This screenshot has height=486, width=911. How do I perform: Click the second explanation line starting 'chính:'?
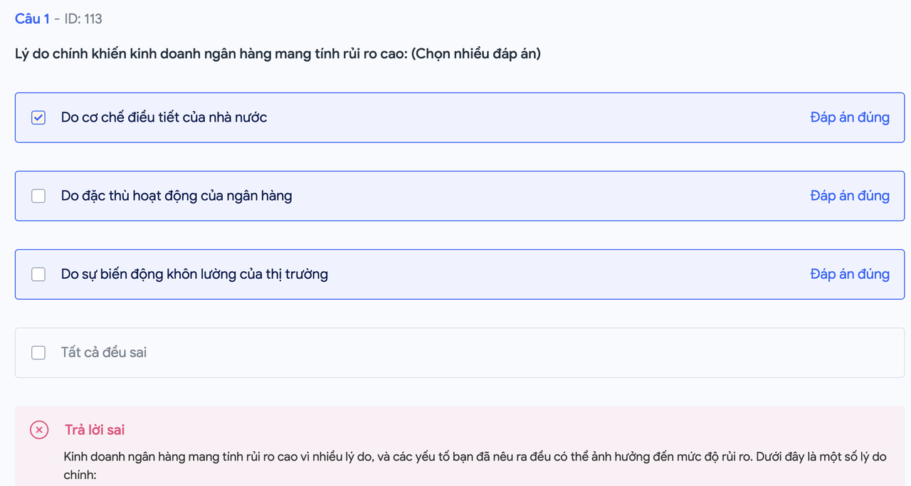click(80, 475)
